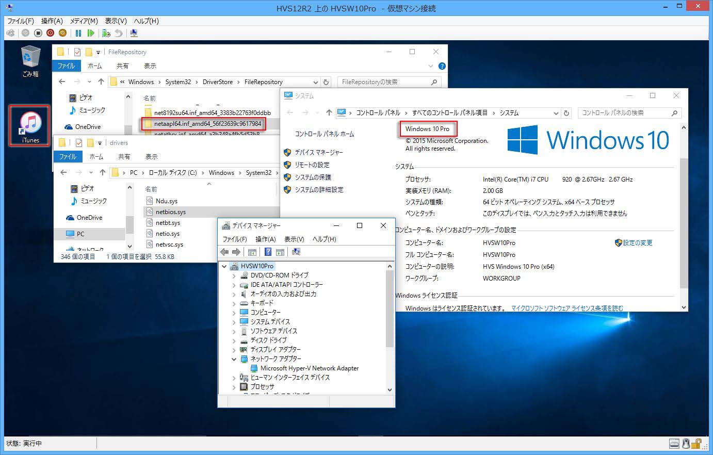Click the help icon in FileRepository window

click(442, 66)
